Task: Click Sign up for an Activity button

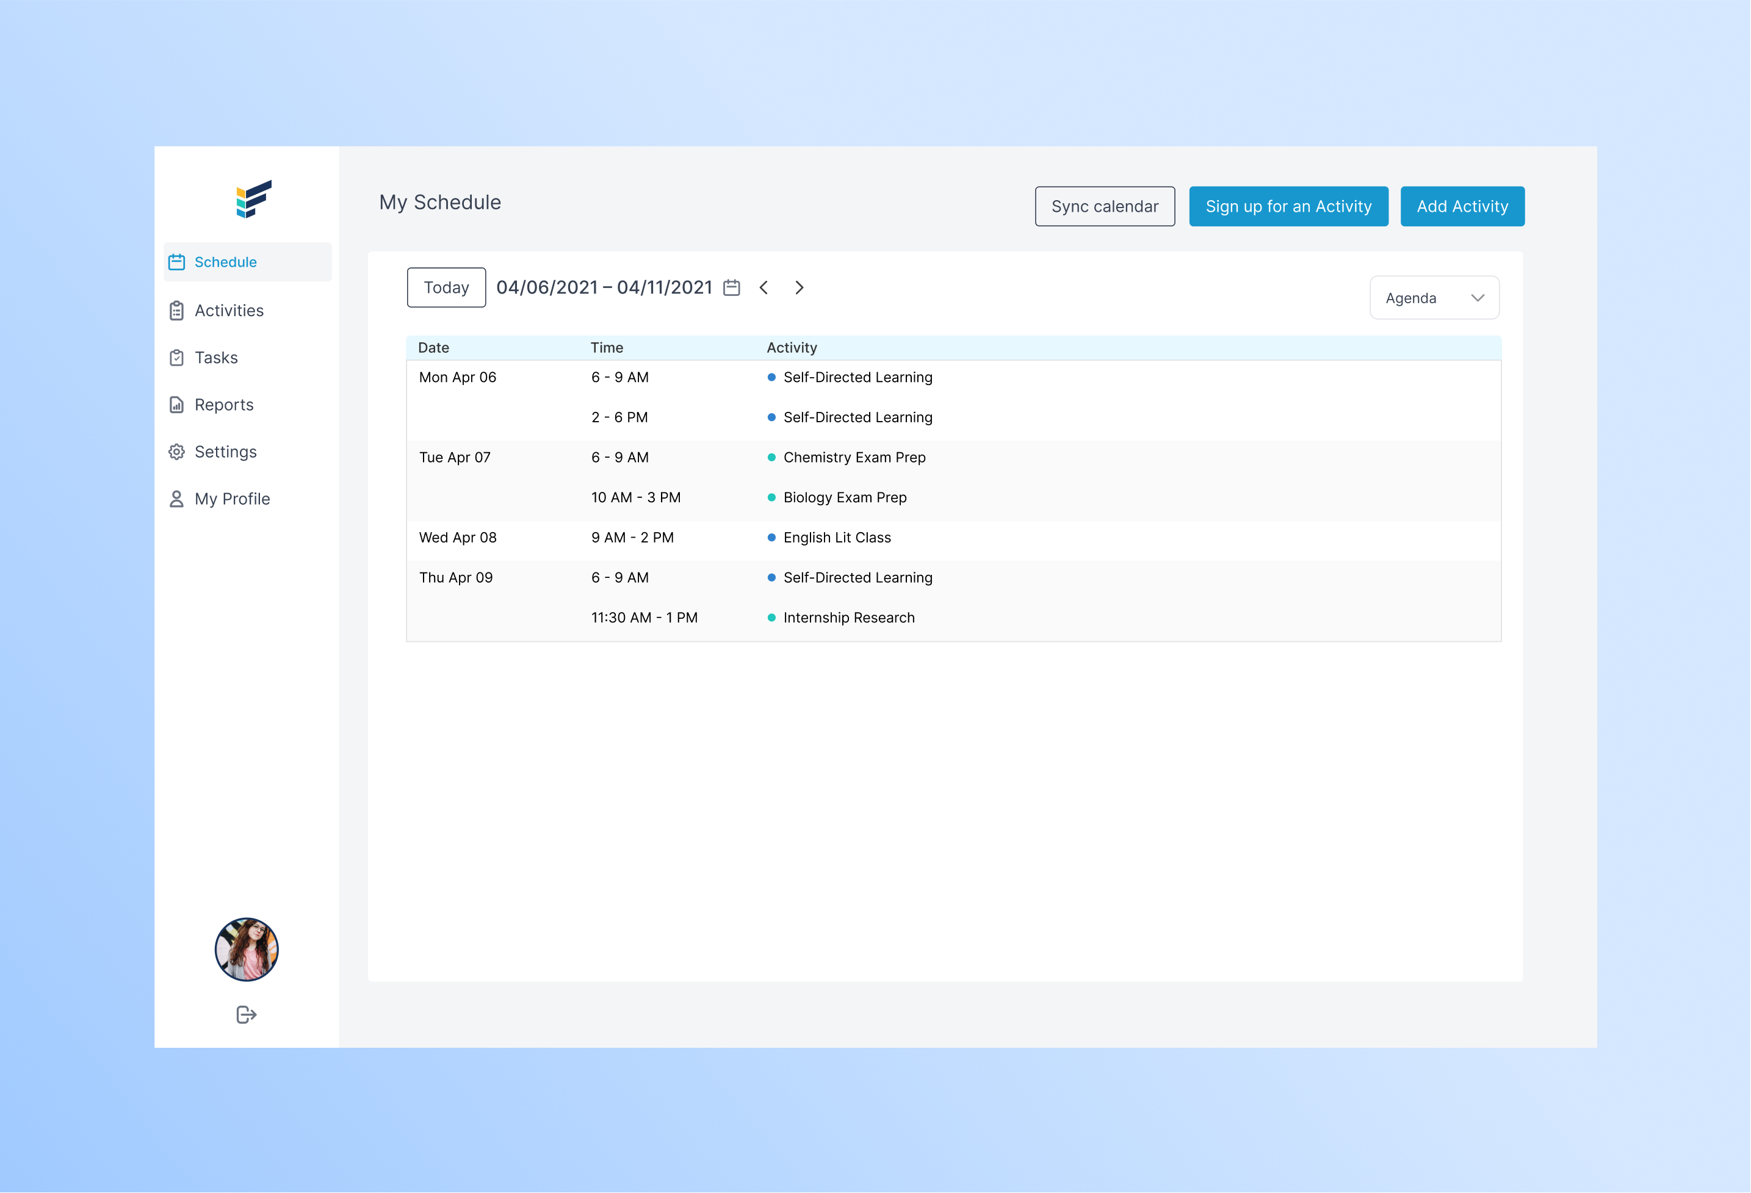Action: 1288,206
